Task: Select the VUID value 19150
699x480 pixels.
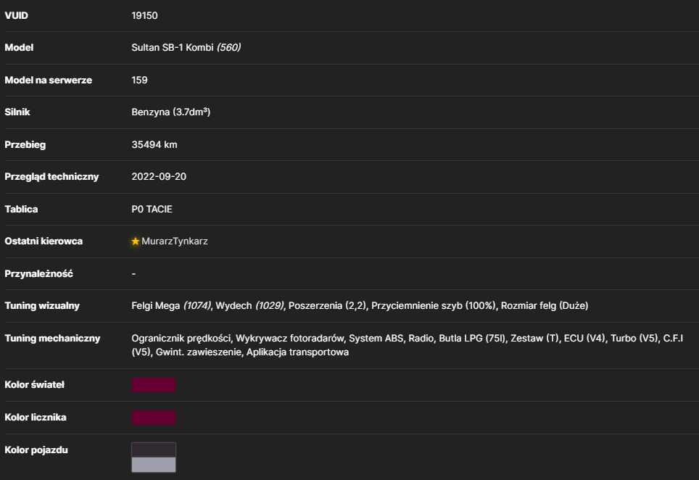Action: click(x=144, y=16)
